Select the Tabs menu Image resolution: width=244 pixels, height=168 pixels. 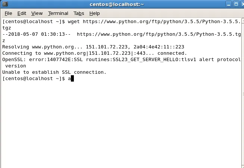pos(79,13)
